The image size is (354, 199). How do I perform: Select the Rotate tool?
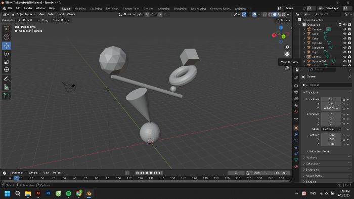pos(6,54)
